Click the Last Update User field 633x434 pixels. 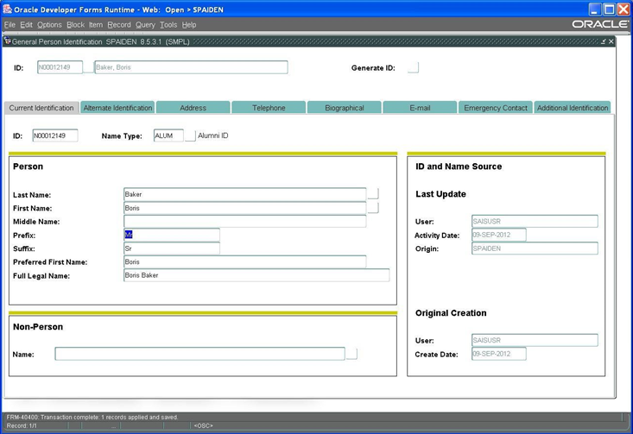(x=535, y=222)
